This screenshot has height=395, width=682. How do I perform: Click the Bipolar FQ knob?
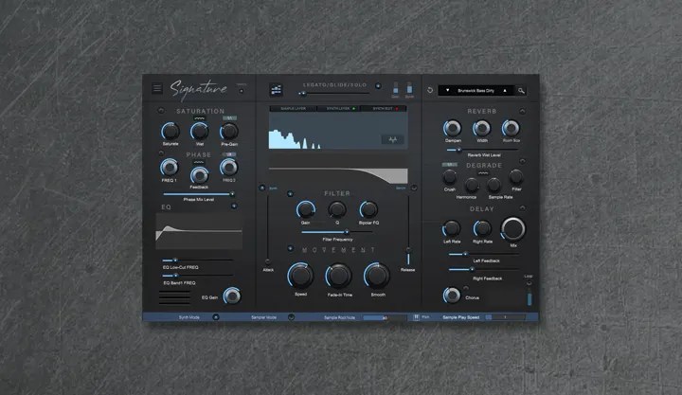[368, 209]
